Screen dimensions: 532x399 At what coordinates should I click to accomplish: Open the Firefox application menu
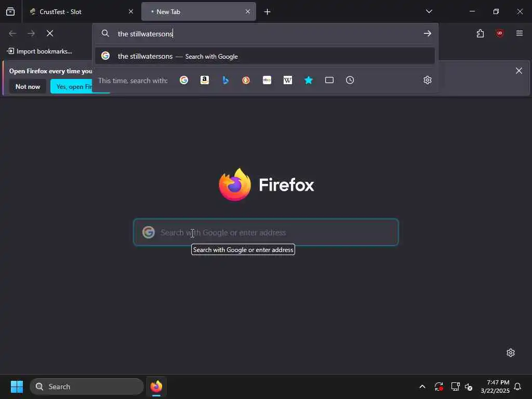[x=520, y=33]
